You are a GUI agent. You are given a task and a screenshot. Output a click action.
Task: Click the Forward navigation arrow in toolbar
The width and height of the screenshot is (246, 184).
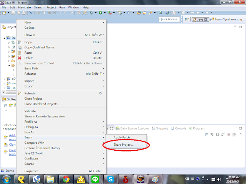click(207, 13)
